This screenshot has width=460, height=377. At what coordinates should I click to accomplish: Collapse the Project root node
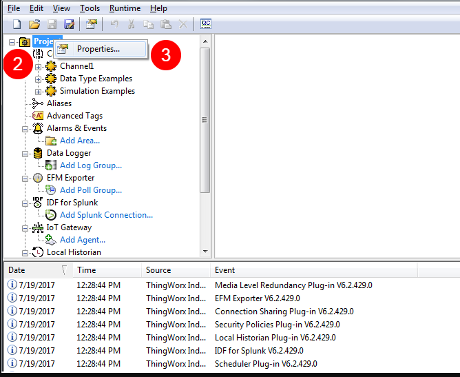tap(12, 42)
